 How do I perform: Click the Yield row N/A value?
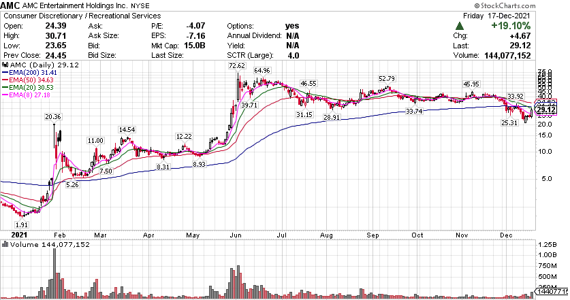tap(293, 46)
